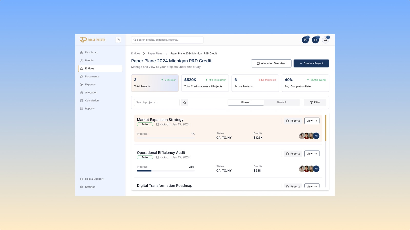
Task: Click the current breadcrumb Paper Plane 2024 Michigan R&D Credit
Action: pyautogui.click(x=193, y=53)
